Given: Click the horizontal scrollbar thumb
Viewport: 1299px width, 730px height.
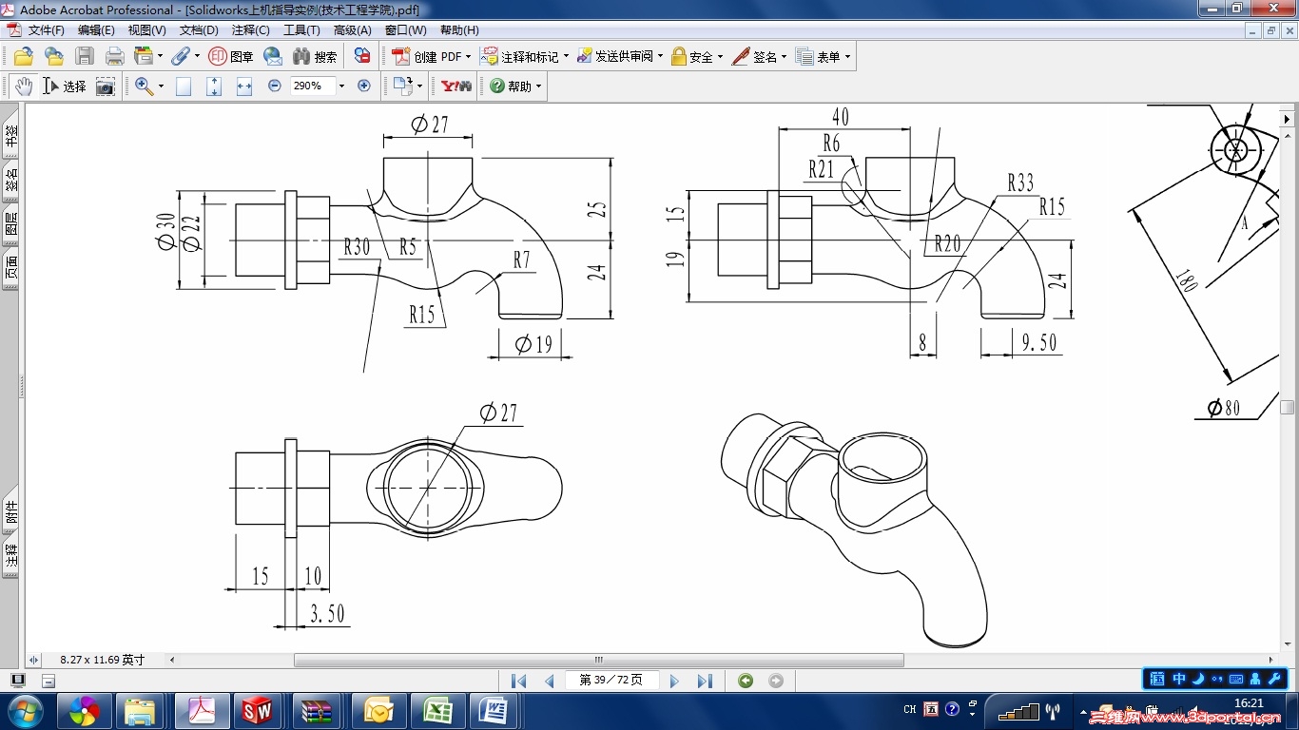Looking at the screenshot, I should (599, 660).
